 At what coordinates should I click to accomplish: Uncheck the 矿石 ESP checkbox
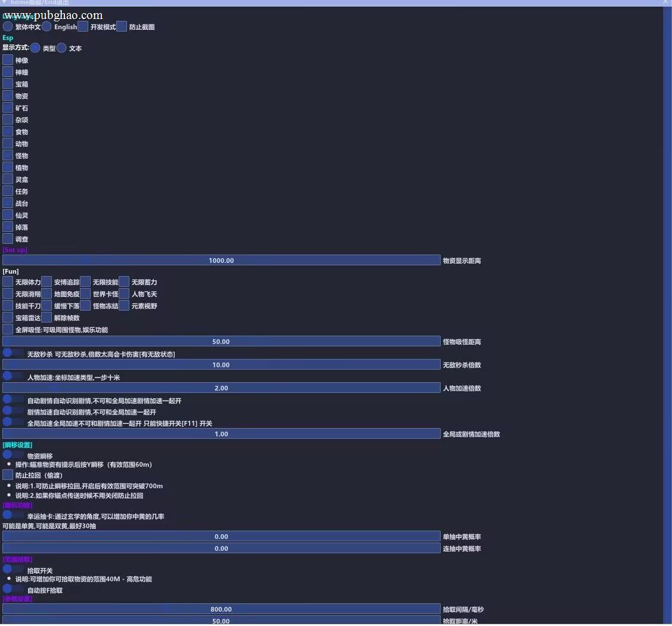[x=8, y=107]
